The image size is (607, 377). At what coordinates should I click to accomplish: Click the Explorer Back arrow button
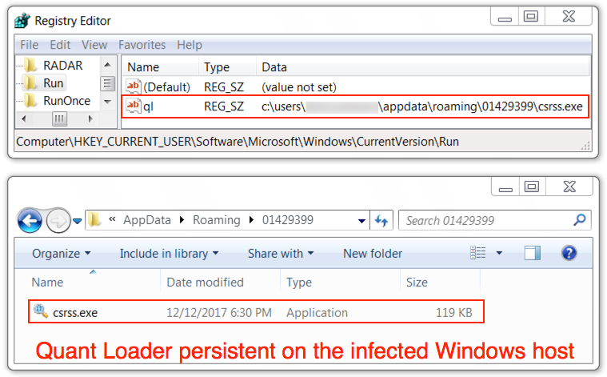coord(30,221)
